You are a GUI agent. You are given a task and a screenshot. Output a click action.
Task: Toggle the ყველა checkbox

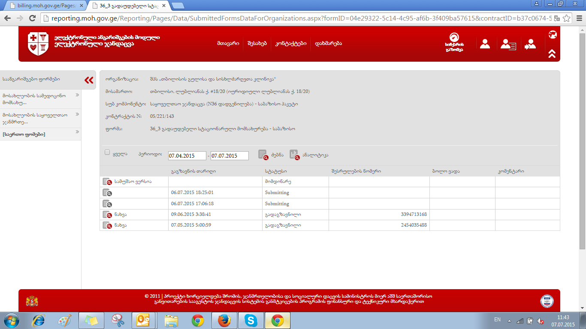108,153
